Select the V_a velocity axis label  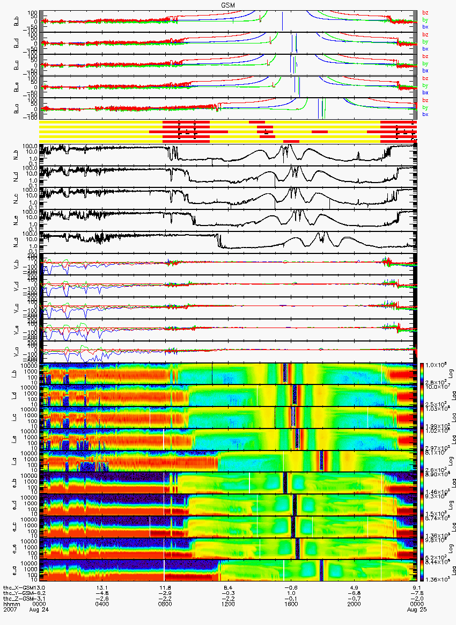(16, 352)
